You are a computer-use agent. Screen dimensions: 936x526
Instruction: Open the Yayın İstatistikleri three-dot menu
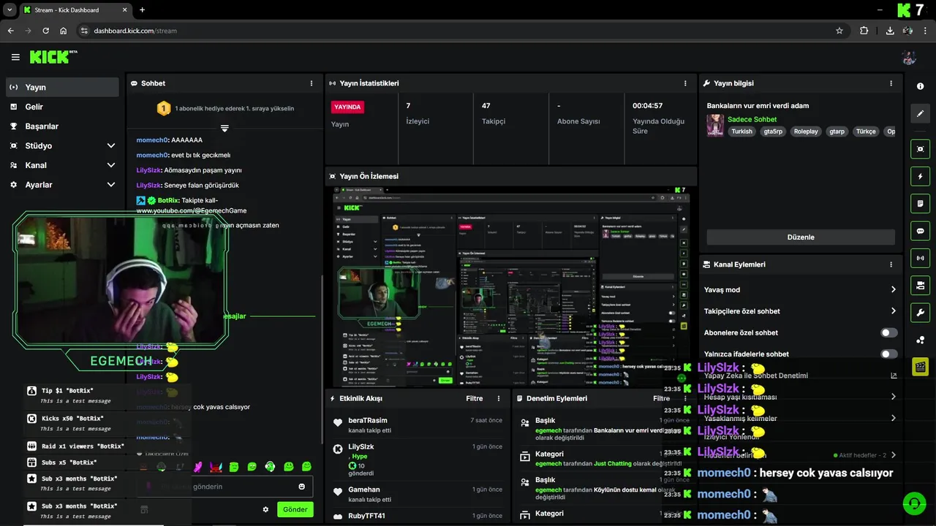click(x=685, y=83)
